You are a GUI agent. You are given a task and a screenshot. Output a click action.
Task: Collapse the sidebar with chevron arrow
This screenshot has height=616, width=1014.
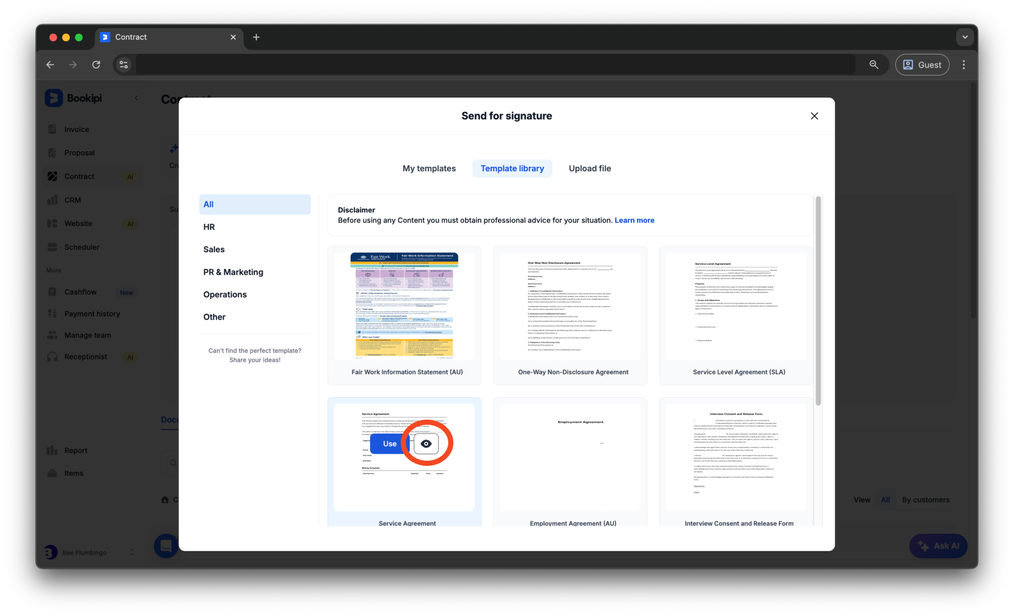click(x=135, y=98)
